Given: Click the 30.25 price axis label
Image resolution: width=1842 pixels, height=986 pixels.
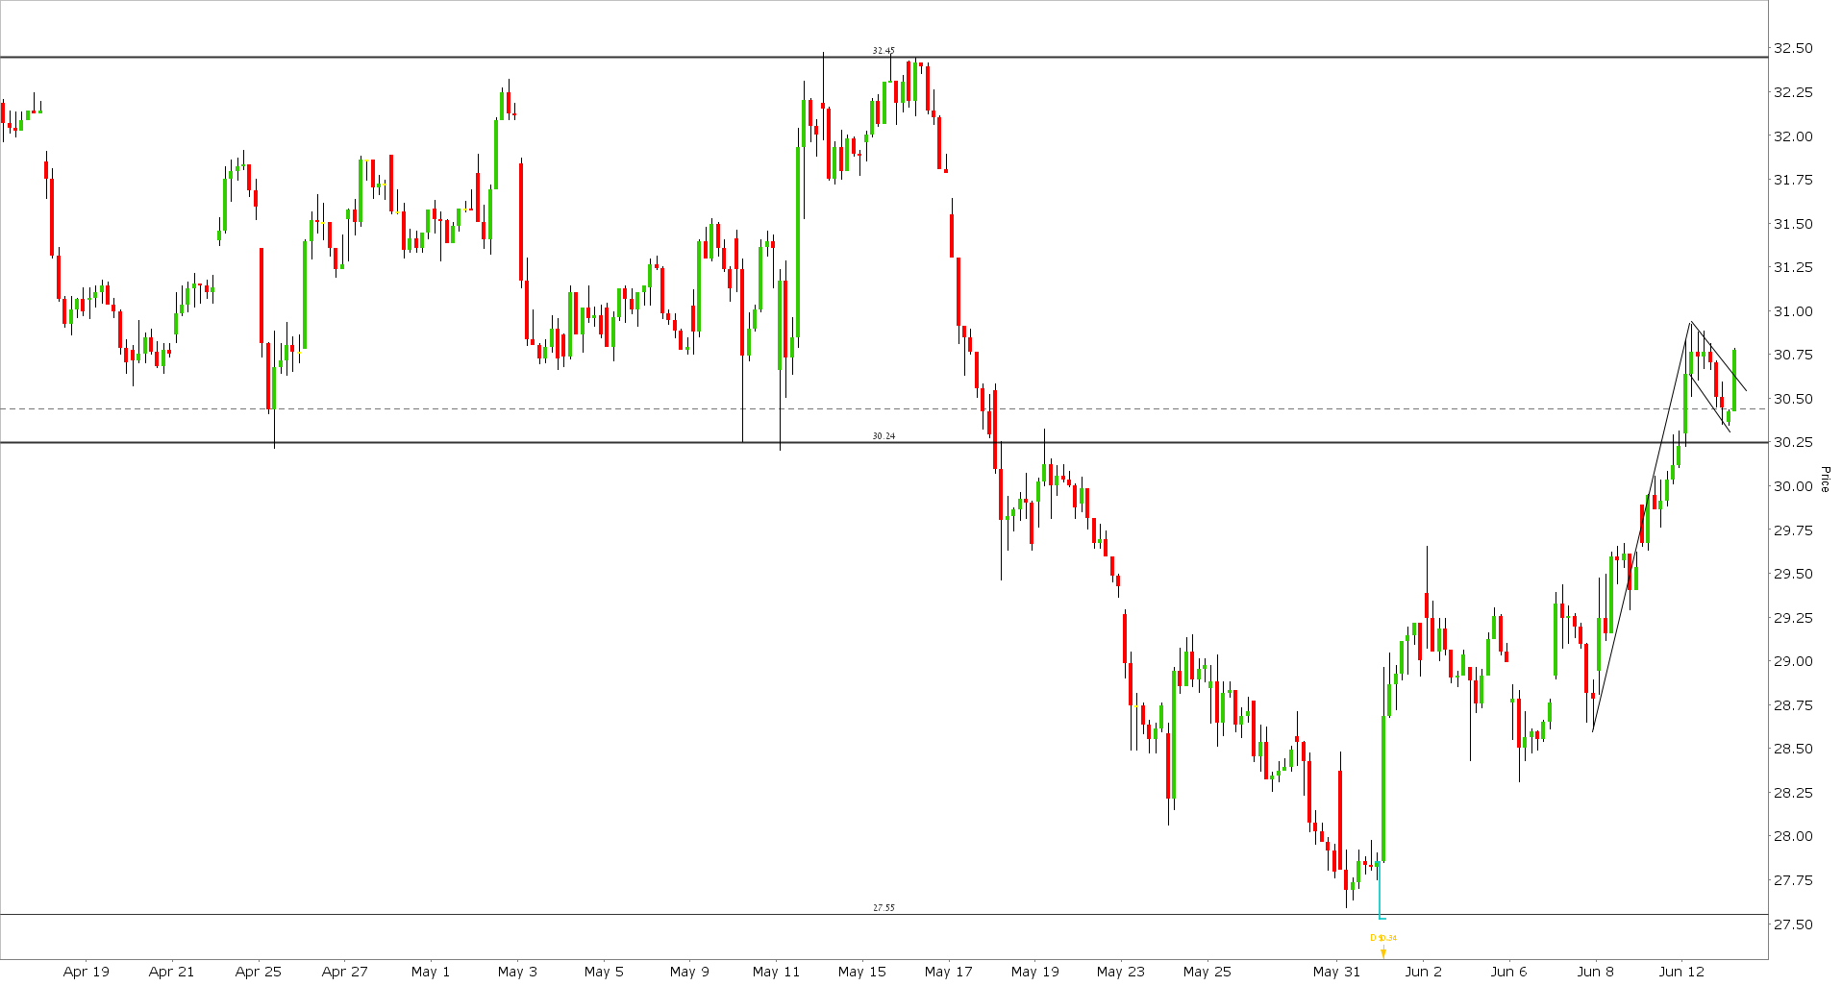Looking at the screenshot, I should (1793, 442).
